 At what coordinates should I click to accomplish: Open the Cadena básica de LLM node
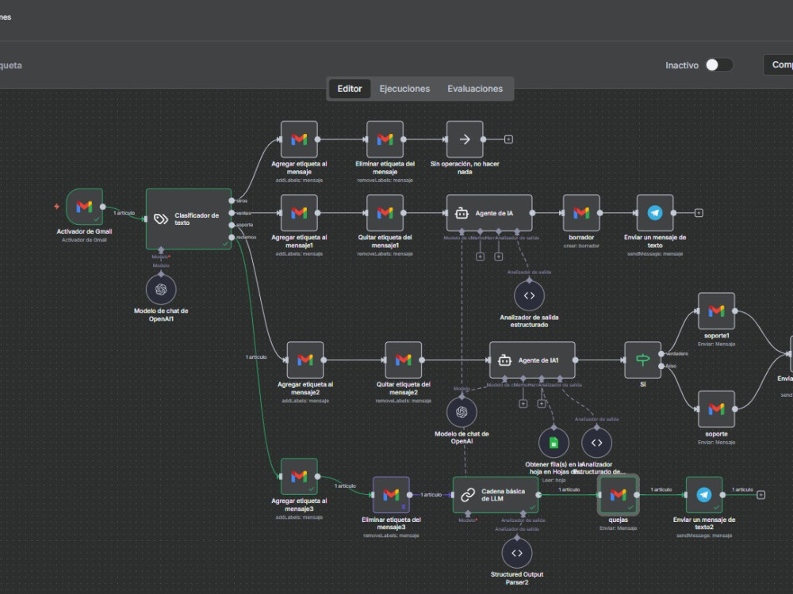pyautogui.click(x=496, y=495)
